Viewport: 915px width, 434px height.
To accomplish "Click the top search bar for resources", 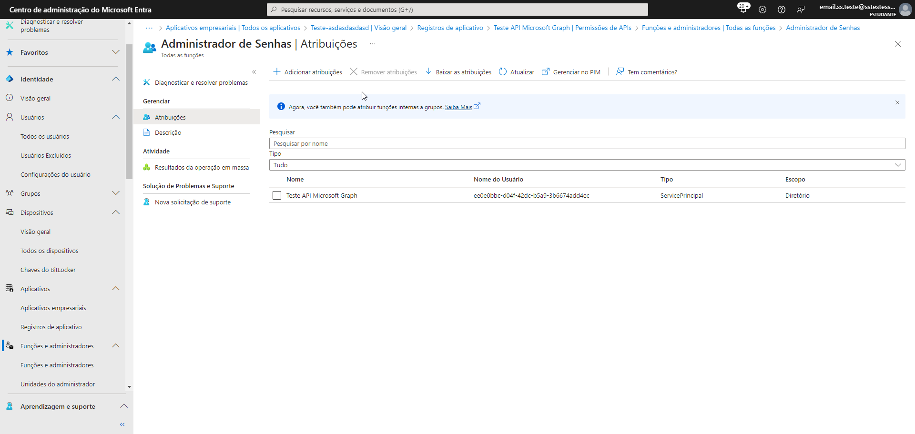I will click(457, 10).
